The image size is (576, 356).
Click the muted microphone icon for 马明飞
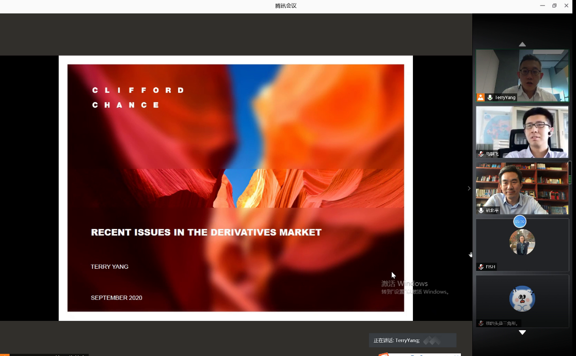[481, 154]
